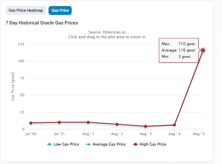This screenshot has height=164, width=222.
Task: Hide the Average Gas Price legend series
Action: [106, 144]
